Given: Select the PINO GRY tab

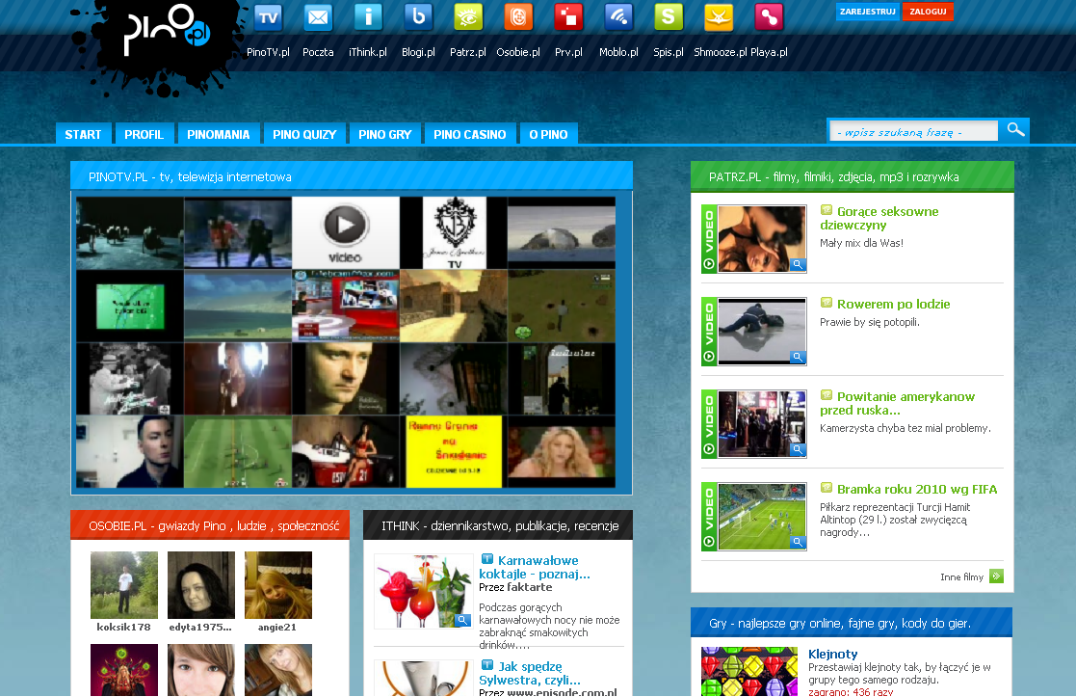Looking at the screenshot, I should tap(385, 135).
